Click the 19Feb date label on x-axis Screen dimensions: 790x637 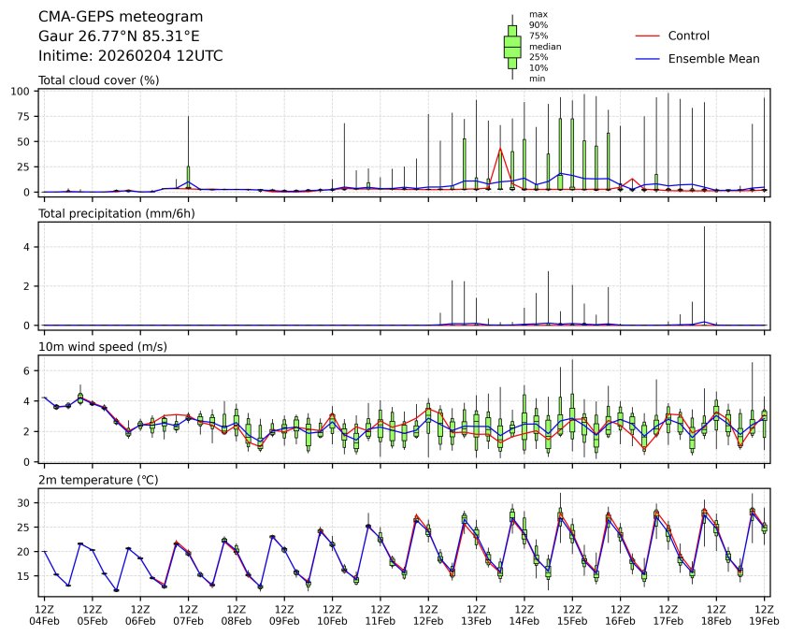click(765, 620)
